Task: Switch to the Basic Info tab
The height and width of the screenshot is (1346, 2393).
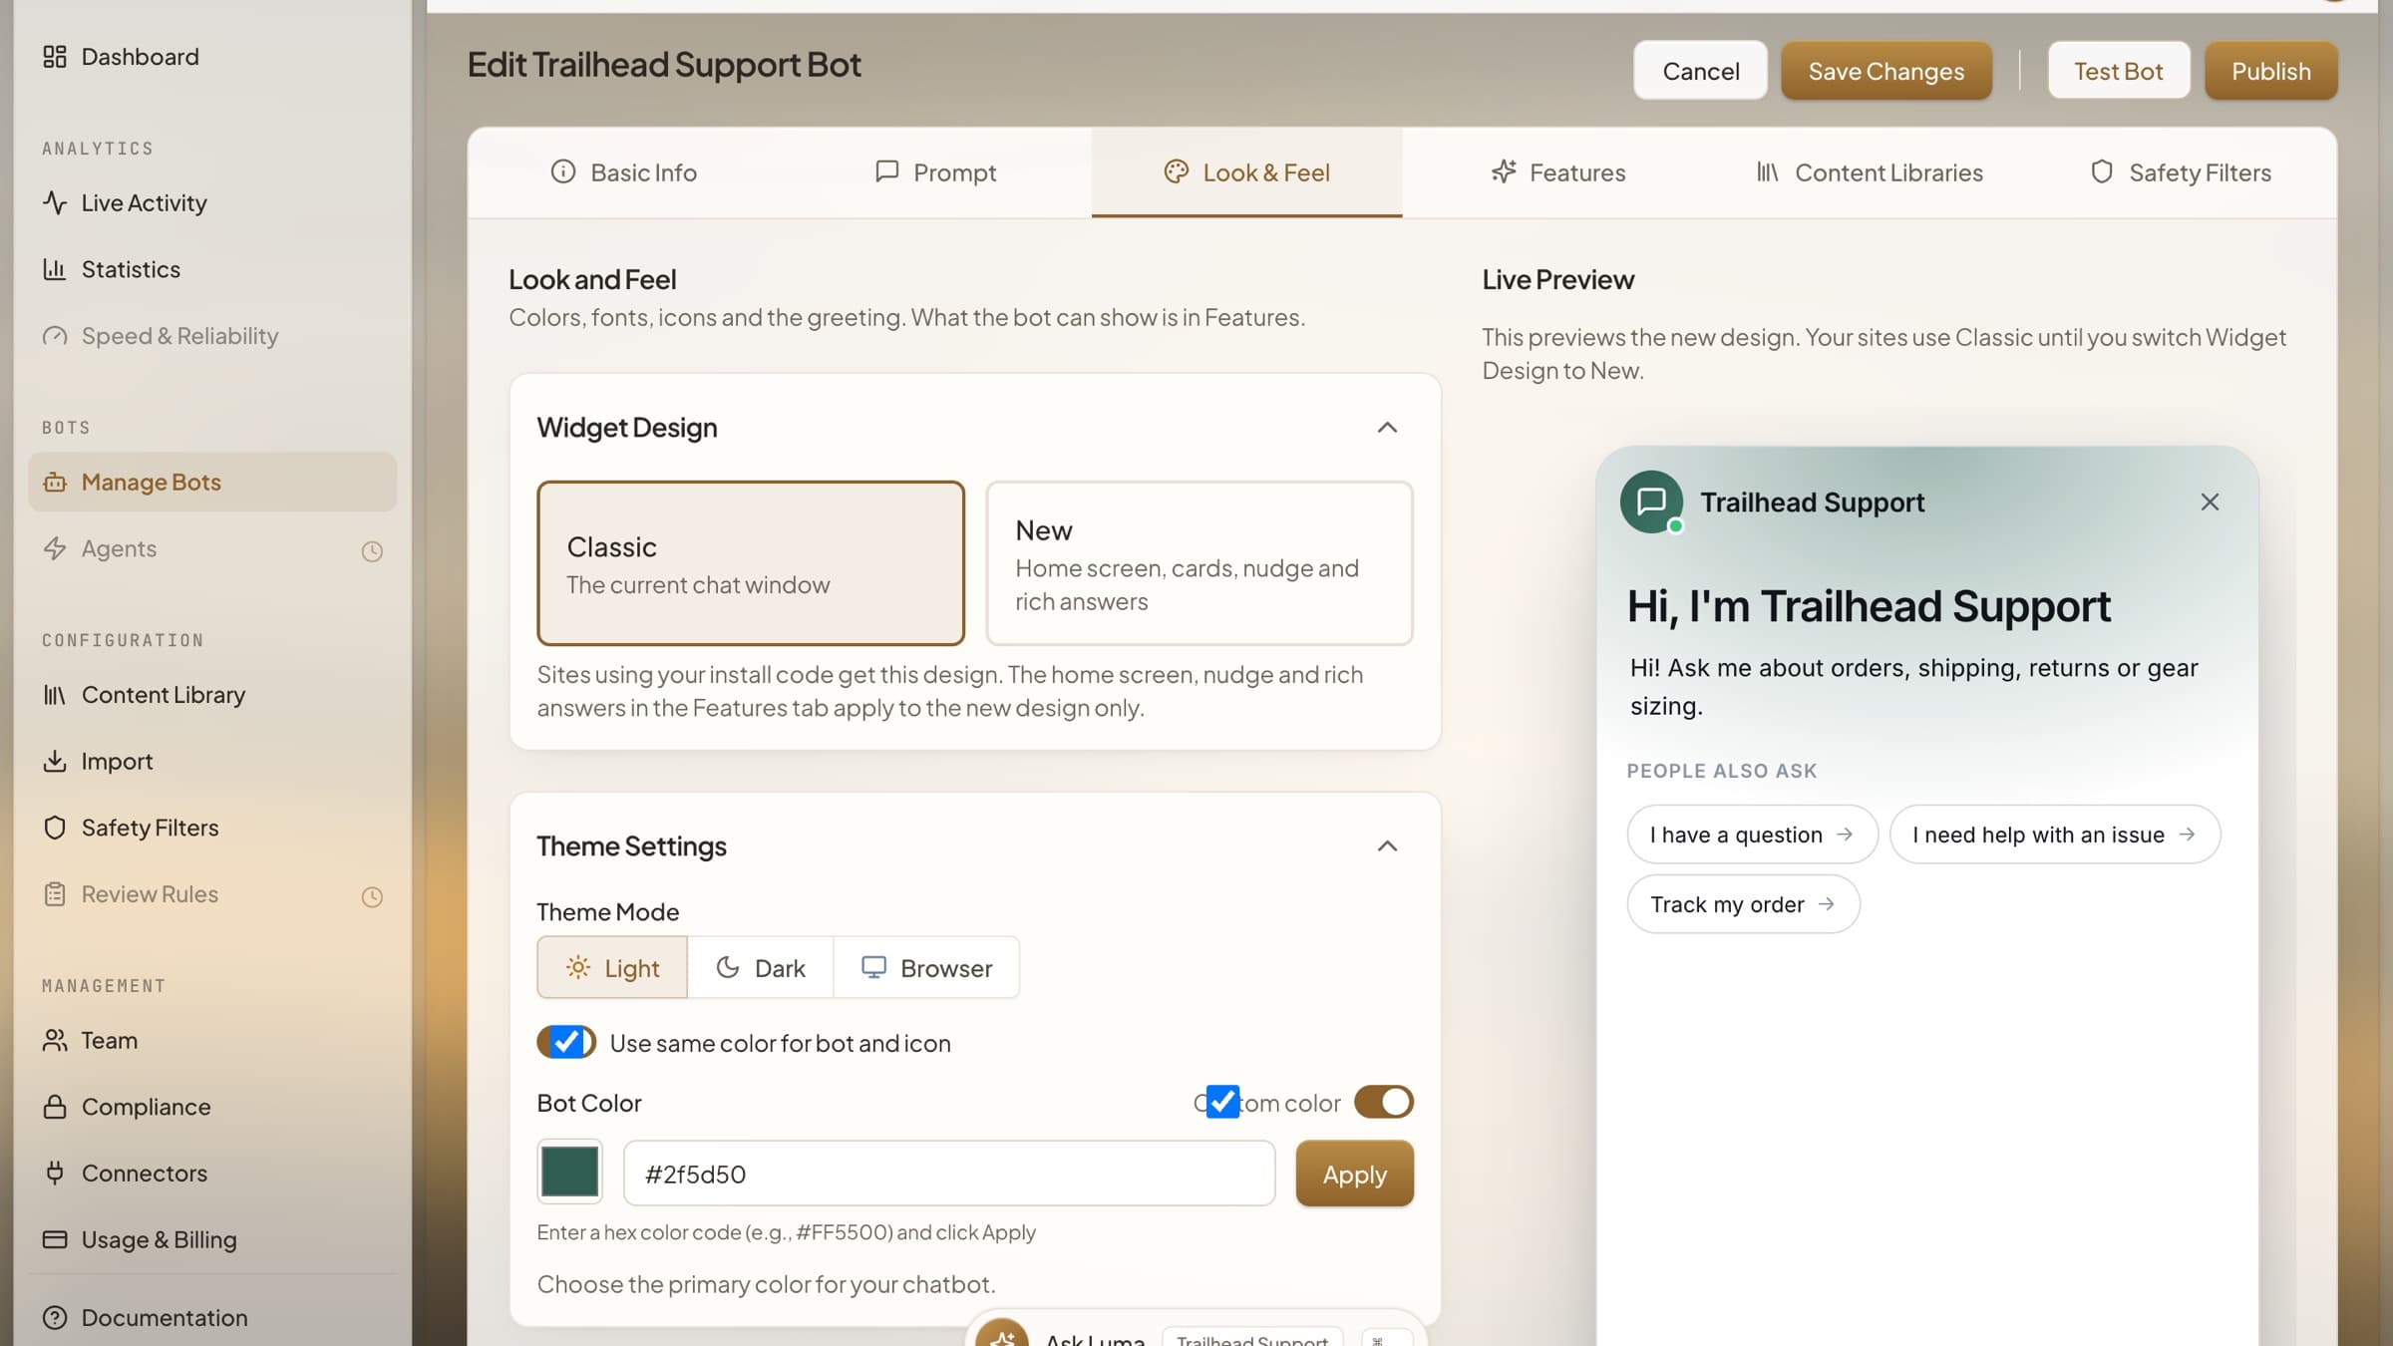Action: click(623, 172)
